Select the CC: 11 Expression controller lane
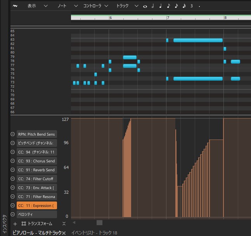This screenshot has height=236, width=251. pyautogui.click(x=36, y=205)
